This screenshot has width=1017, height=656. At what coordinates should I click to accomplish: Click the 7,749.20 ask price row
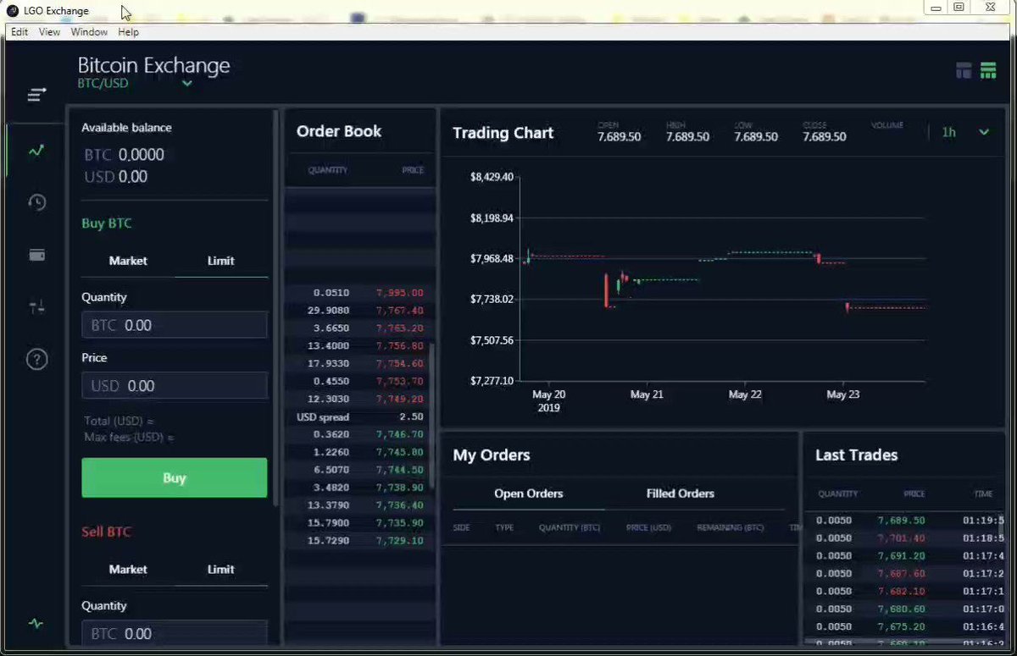(359, 400)
